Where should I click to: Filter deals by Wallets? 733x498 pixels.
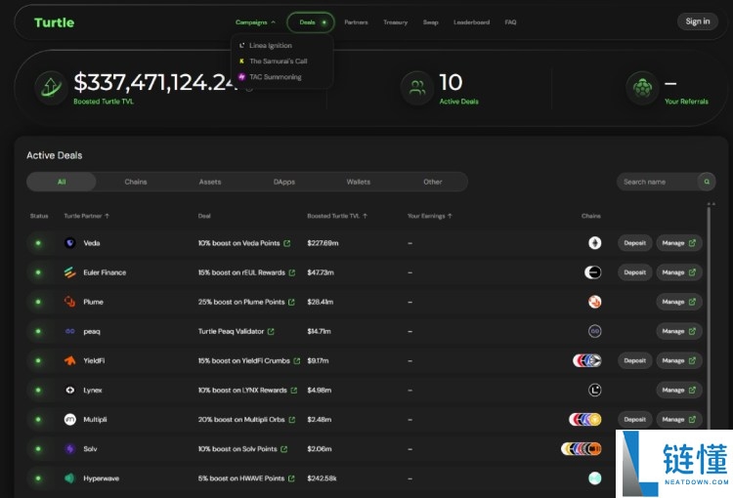[358, 182]
